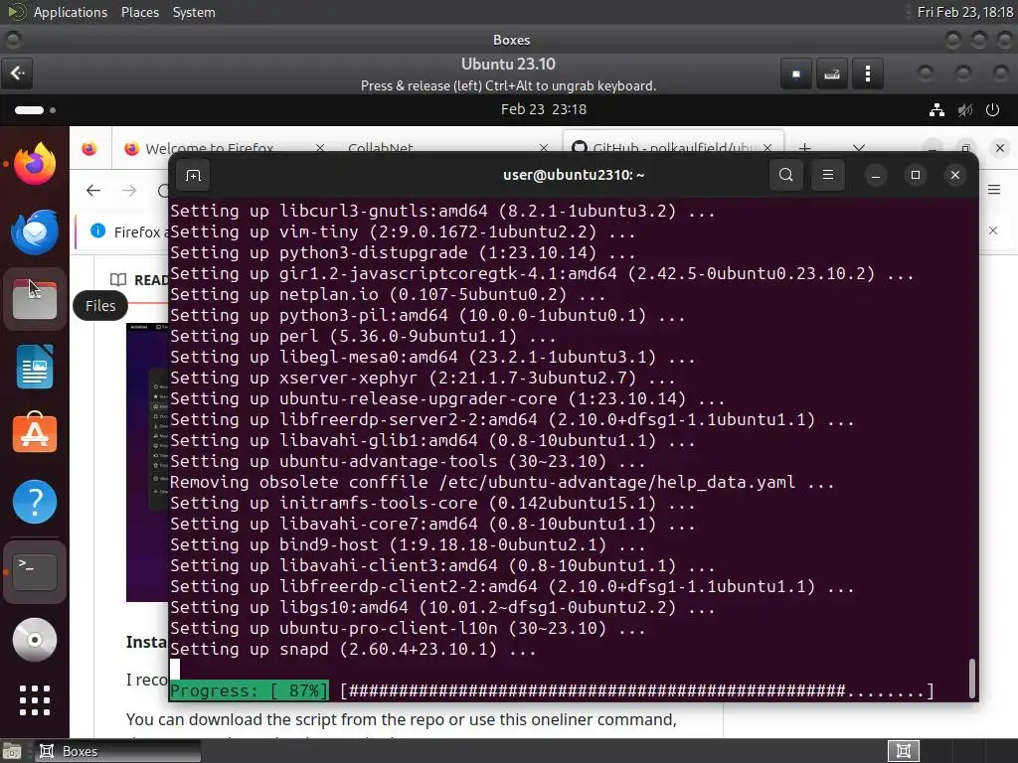The width and height of the screenshot is (1018, 763).
Task: Dismiss the Firefox notification bar
Action: 993,230
